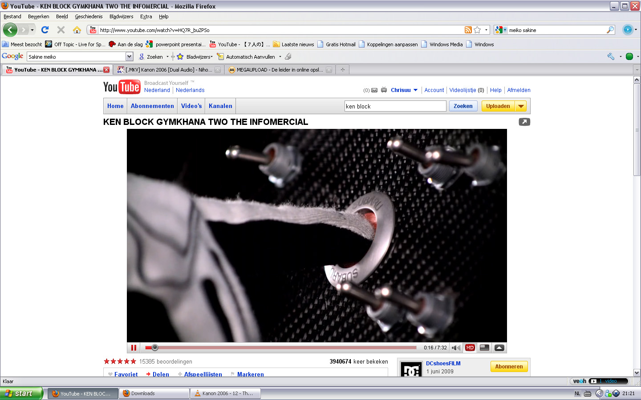This screenshot has width=641, height=400.
Task: List all tabs with the tab bar arrow
Action: [637, 70]
